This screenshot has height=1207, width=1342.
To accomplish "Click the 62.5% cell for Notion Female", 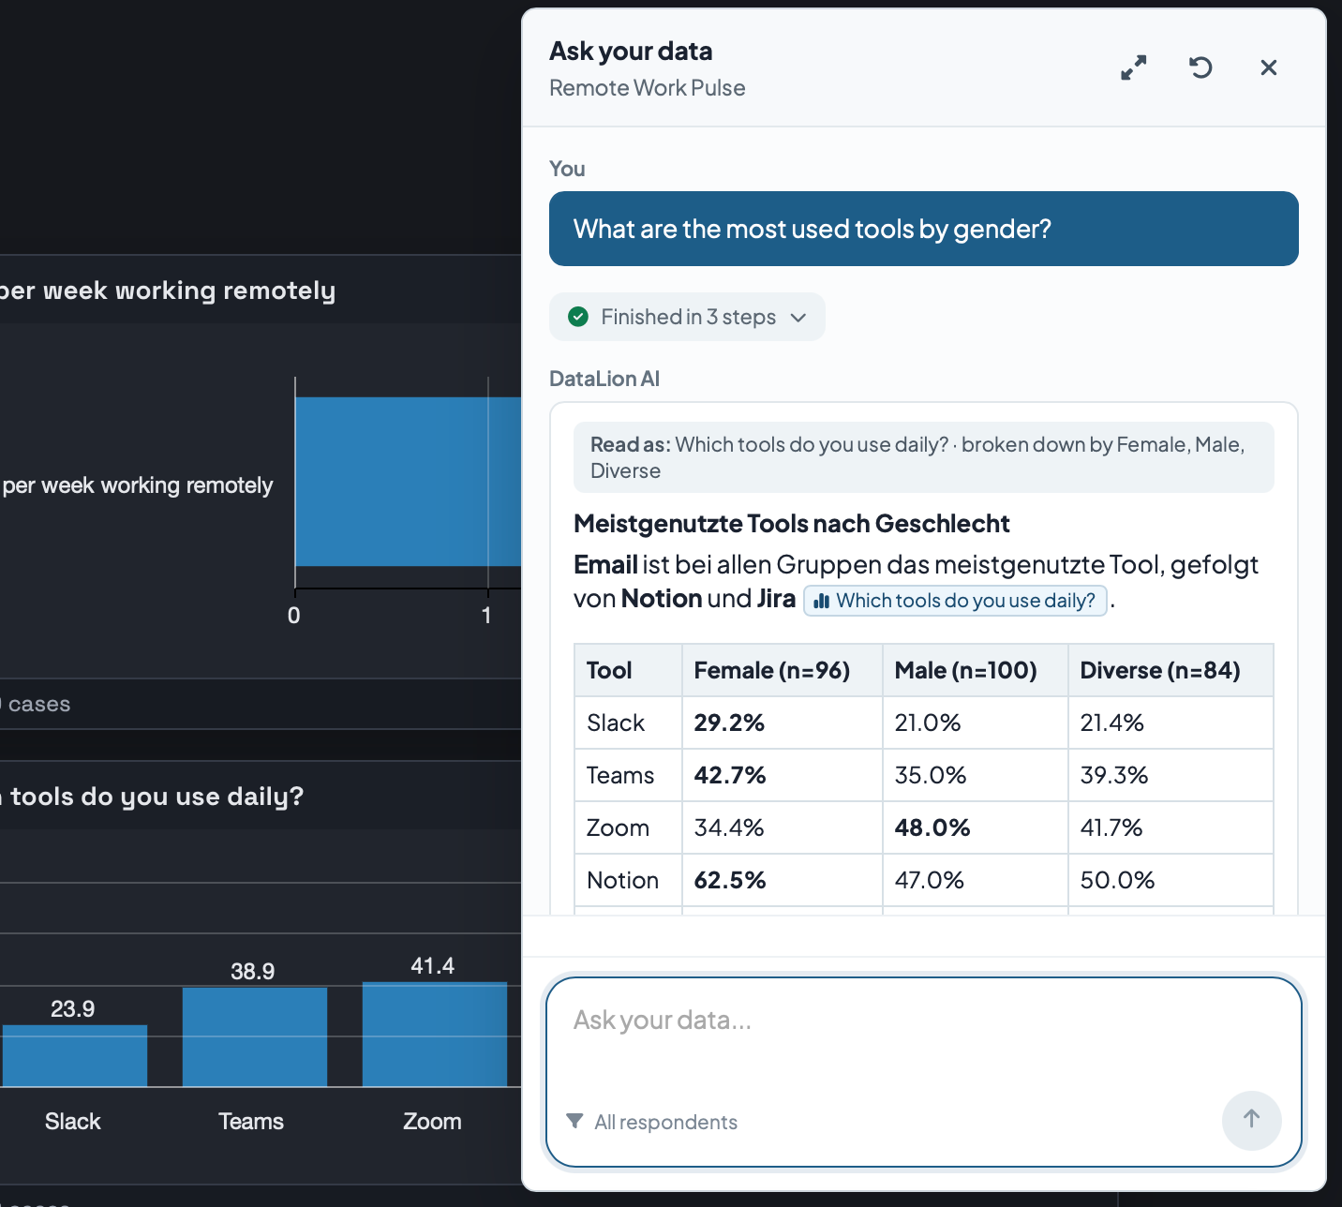I will click(782, 880).
